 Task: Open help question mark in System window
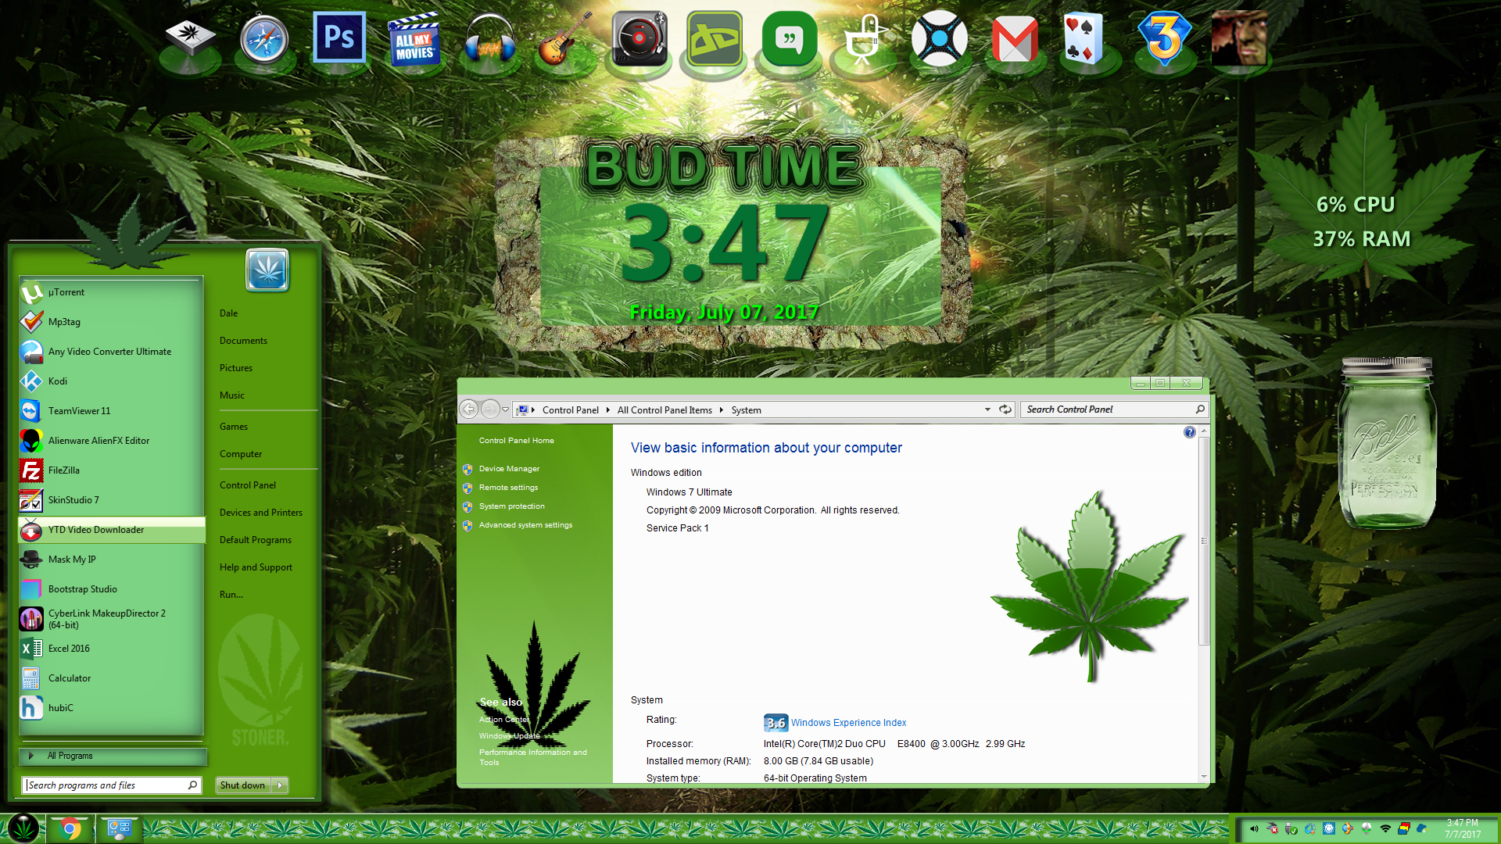(1190, 432)
